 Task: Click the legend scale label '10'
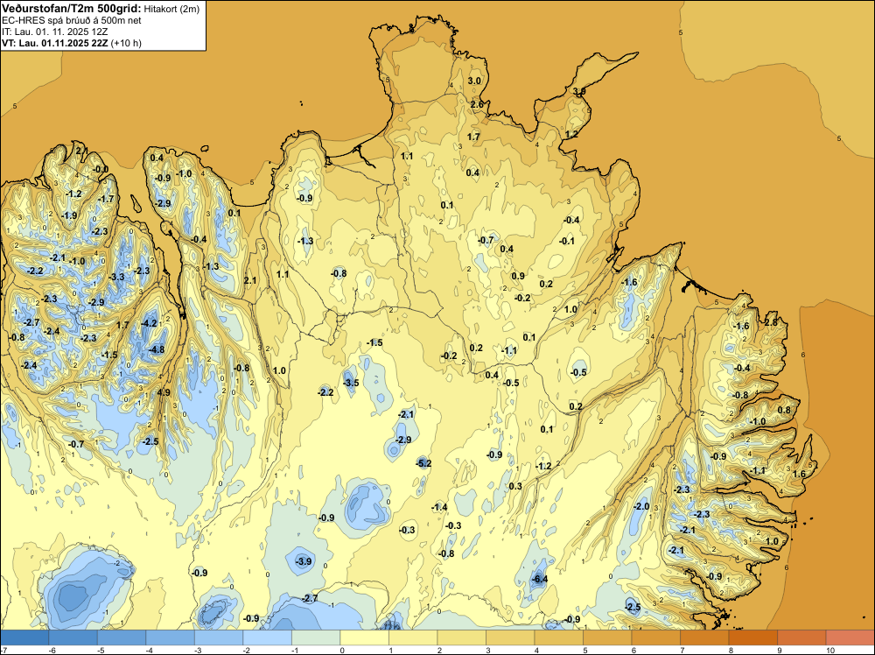tap(829, 650)
